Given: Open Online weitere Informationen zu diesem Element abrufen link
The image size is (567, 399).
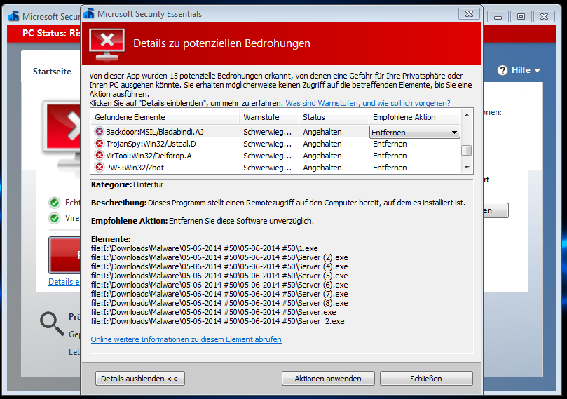Looking at the screenshot, I should pyautogui.click(x=186, y=339).
